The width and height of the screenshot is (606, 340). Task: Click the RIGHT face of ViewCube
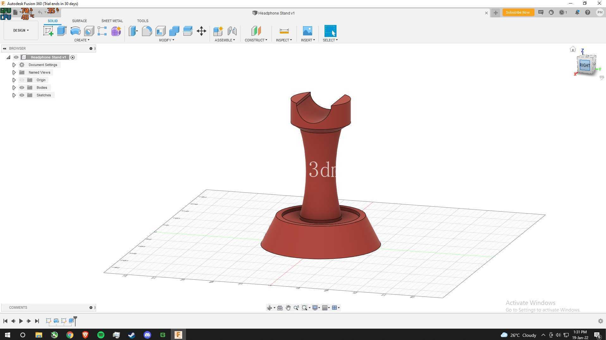[584, 65]
